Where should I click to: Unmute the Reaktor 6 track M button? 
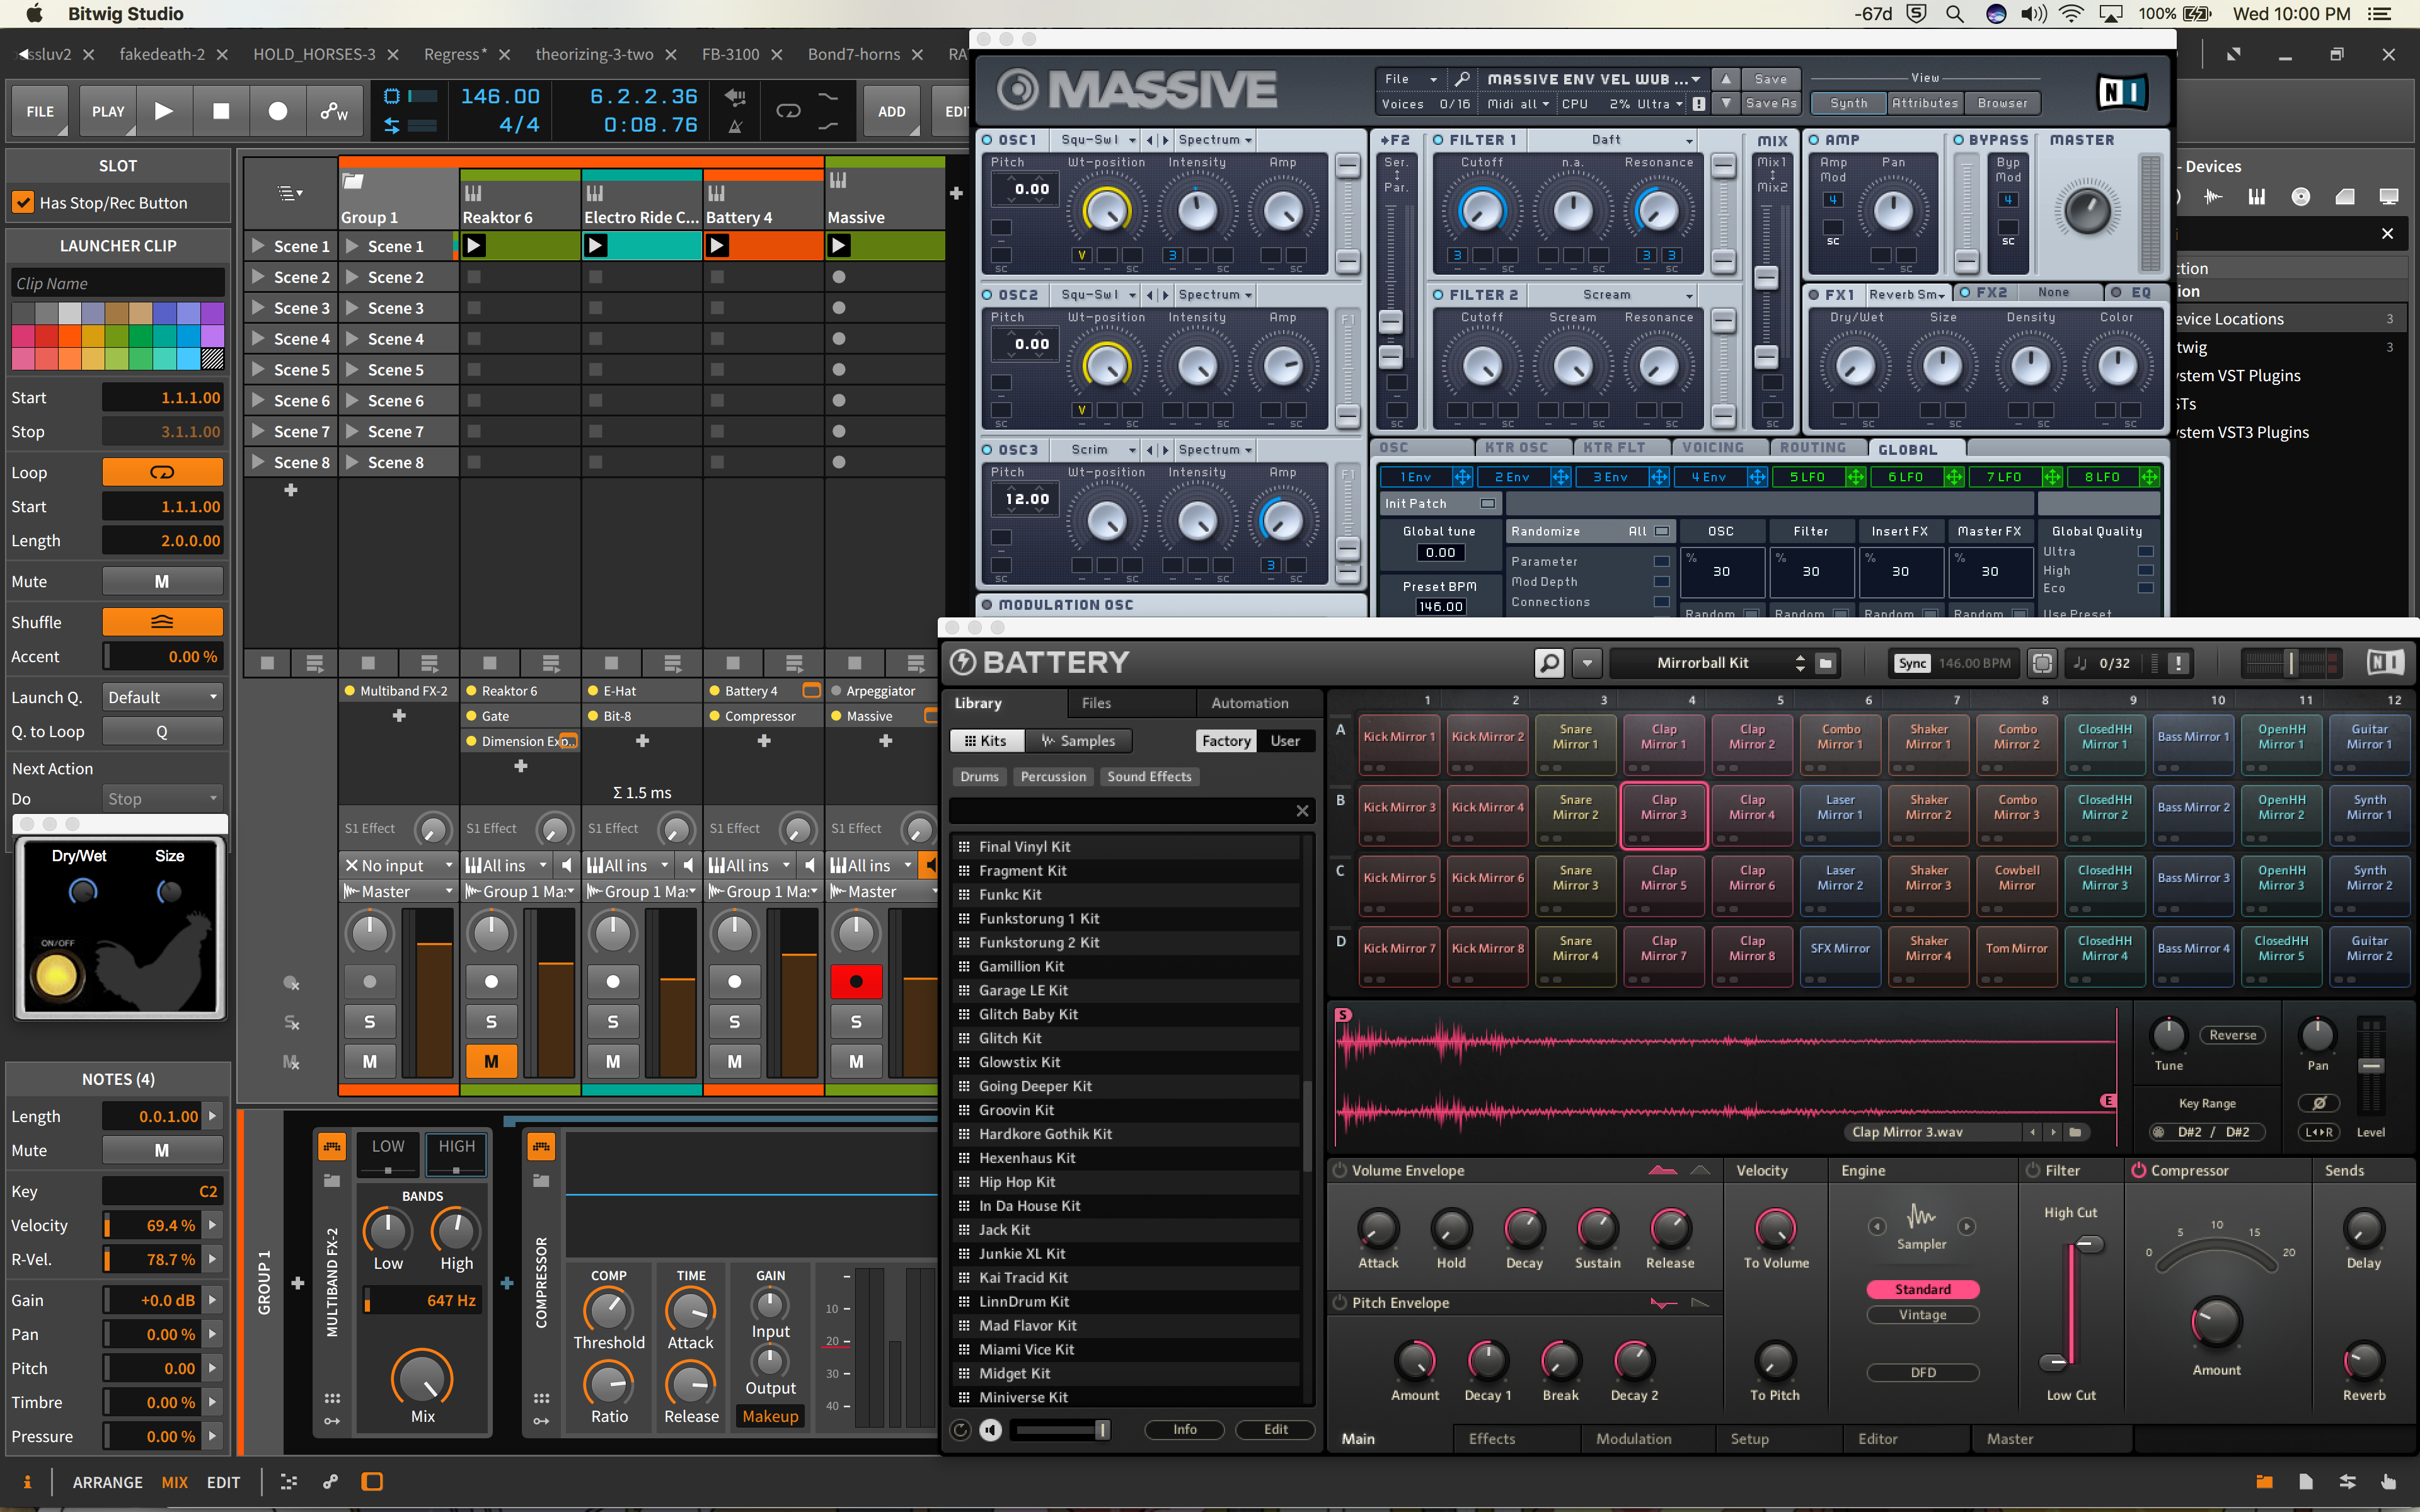pos(491,1061)
